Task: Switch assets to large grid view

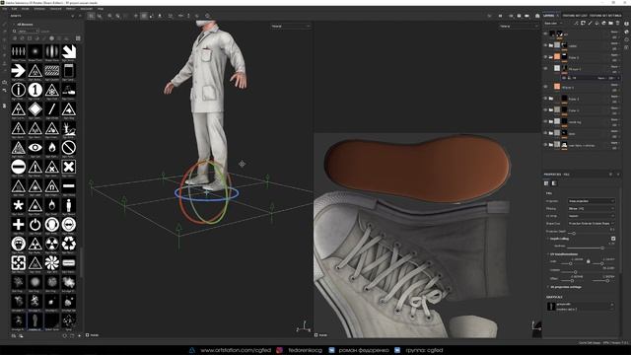Action: point(78,38)
